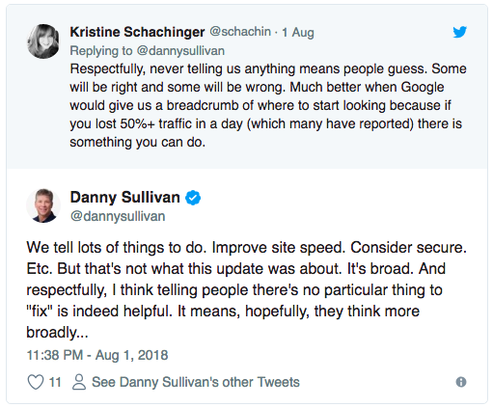Click the Twitter bird logo icon
The height and width of the screenshot is (407, 493).
459,32
